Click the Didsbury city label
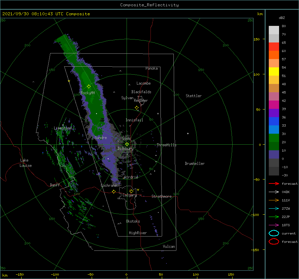The width and height of the screenshot is (299, 279). (125, 149)
